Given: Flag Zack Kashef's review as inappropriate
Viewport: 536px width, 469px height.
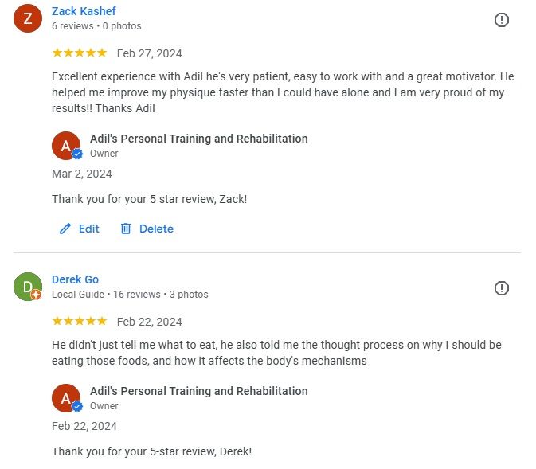Looking at the screenshot, I should (x=502, y=20).
